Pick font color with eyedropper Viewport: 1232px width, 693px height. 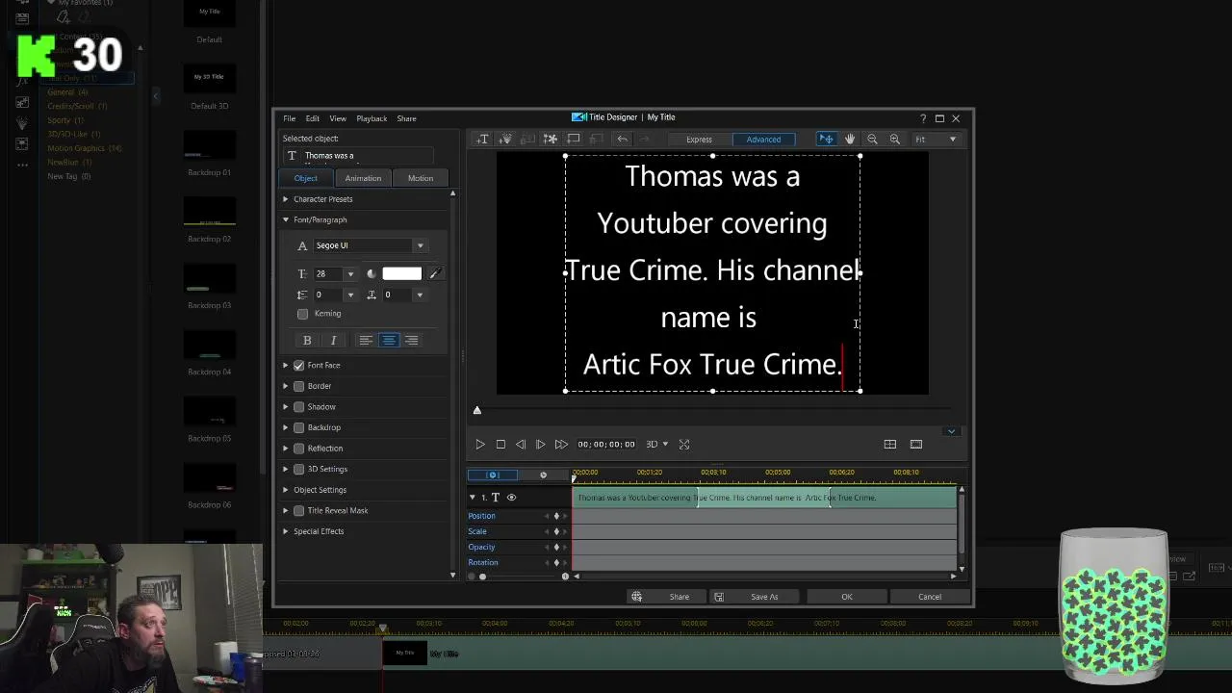click(434, 273)
